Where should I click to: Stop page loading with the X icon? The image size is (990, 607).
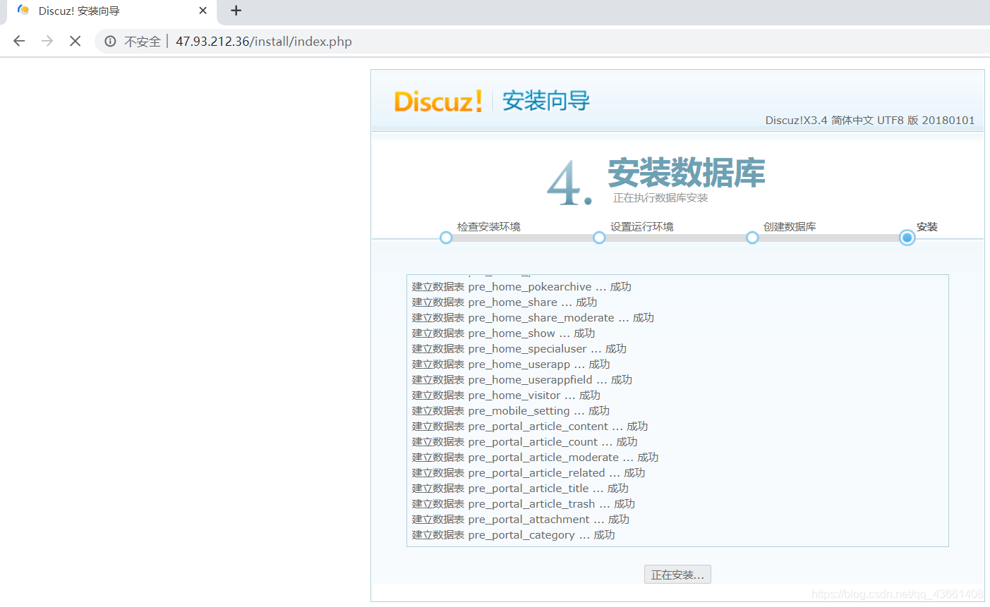coord(76,41)
